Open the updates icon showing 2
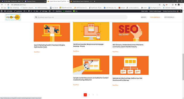The height and width of the screenshot is (99, 184). [25, 11]
